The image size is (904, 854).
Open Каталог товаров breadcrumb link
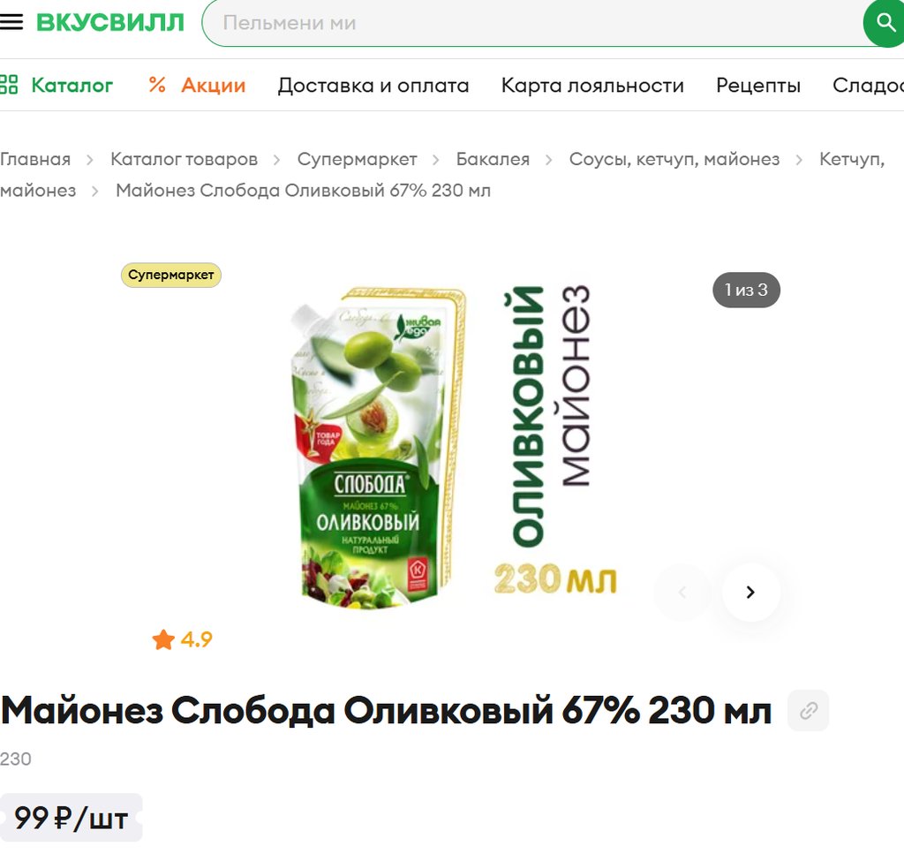point(184,159)
